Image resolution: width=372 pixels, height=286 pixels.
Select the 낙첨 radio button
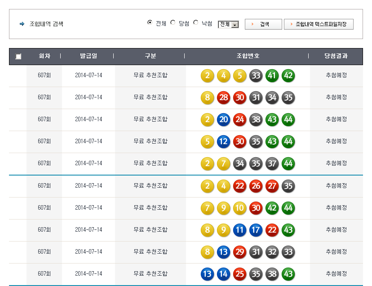[196, 23]
